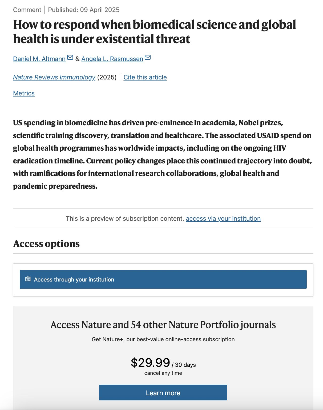Open Daniel M. Altmann's author link

point(39,59)
